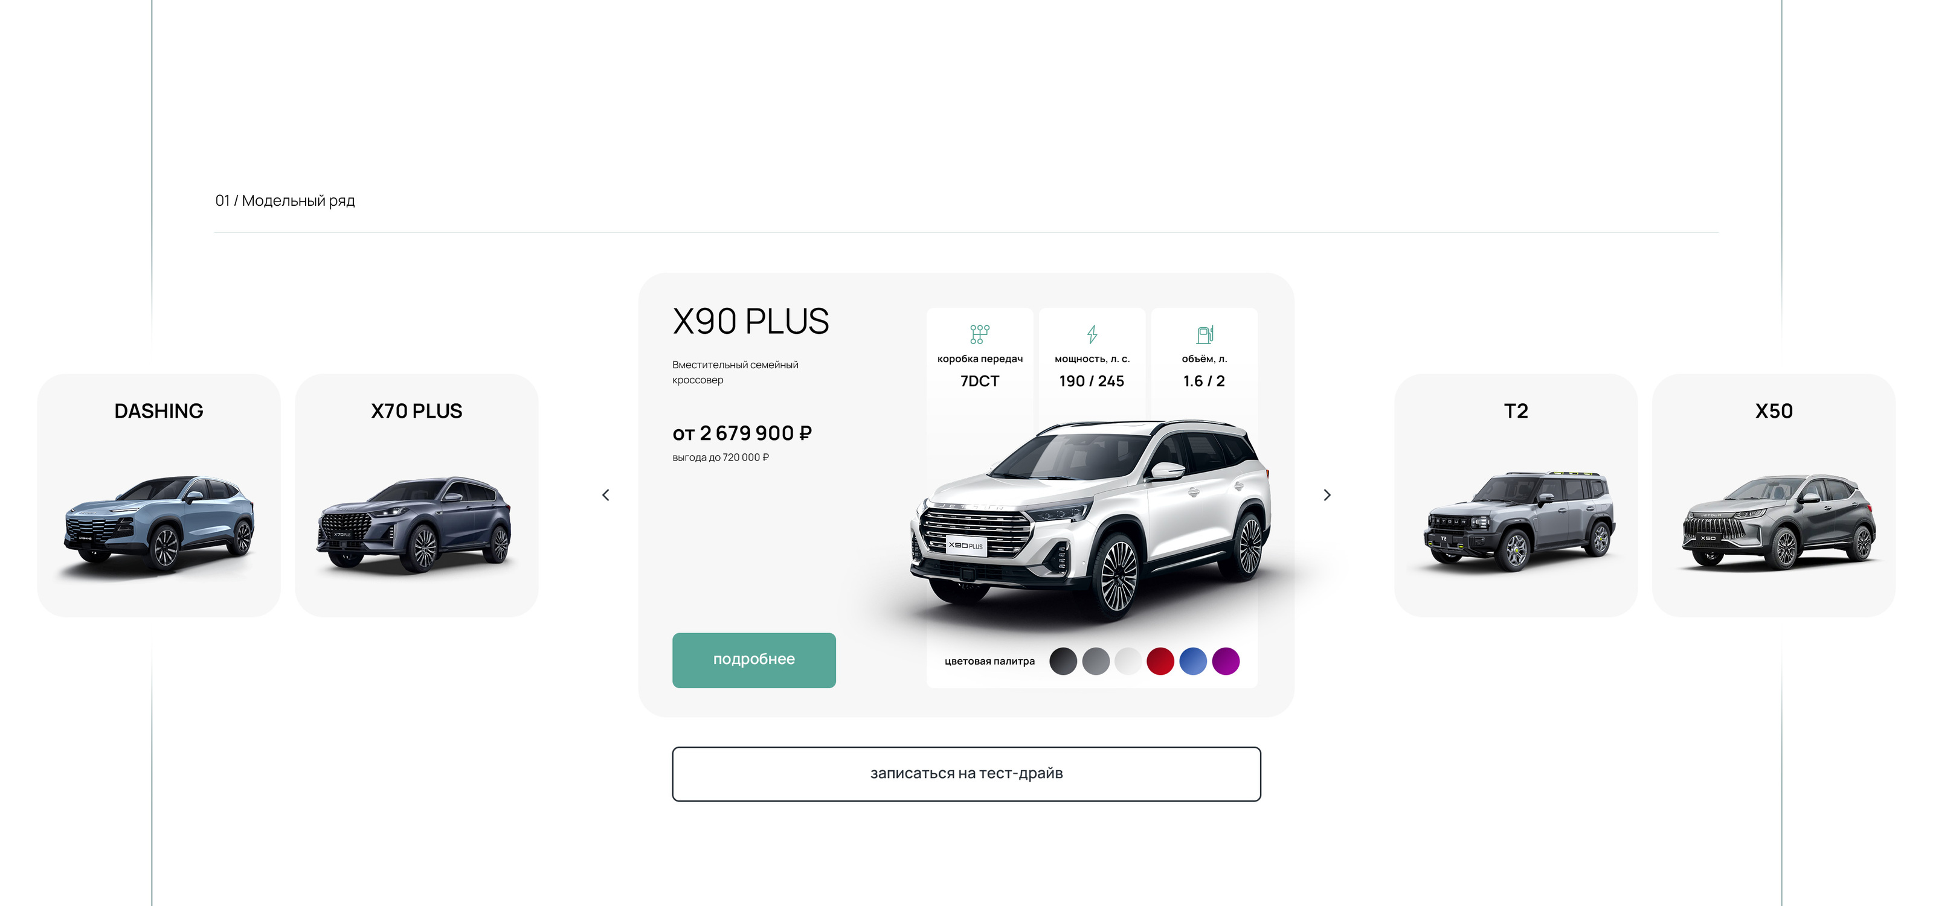
Task: Pick the white color swatch
Action: [1128, 662]
